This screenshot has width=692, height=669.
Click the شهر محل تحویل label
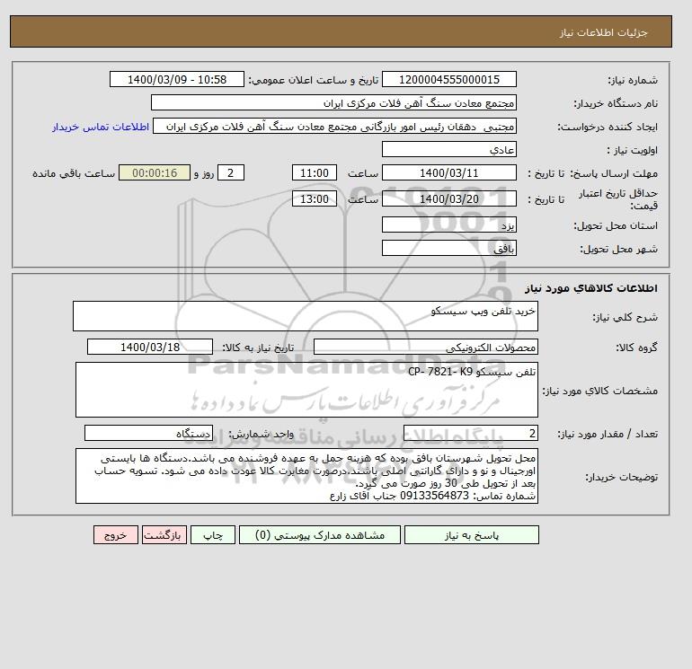(x=618, y=249)
